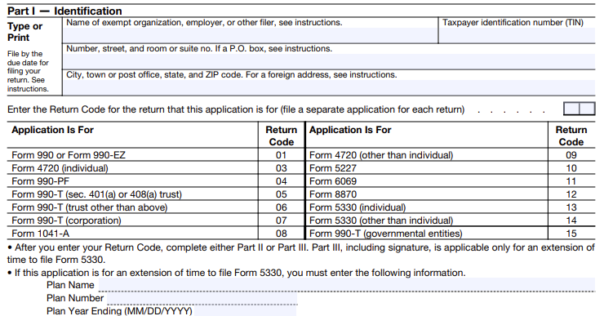Click the exempt organization name input field
Image resolution: width=604 pixels, height=316 pixels.
[x=250, y=35]
